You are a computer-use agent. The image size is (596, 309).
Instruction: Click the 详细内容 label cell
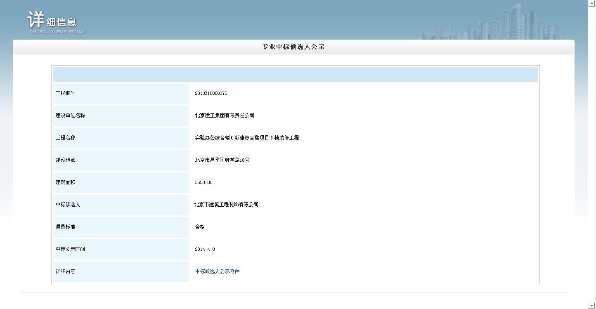(121, 272)
